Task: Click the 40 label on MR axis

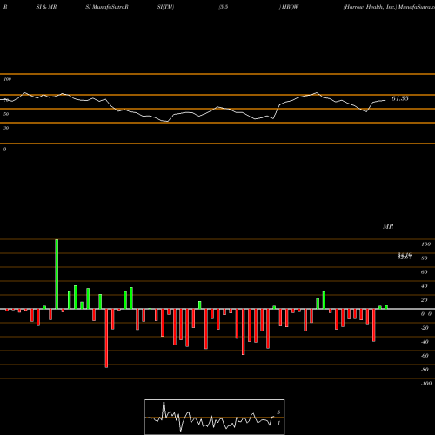Action: (x=424, y=286)
